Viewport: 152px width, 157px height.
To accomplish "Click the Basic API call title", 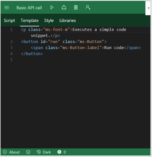I will coord(29,8).
